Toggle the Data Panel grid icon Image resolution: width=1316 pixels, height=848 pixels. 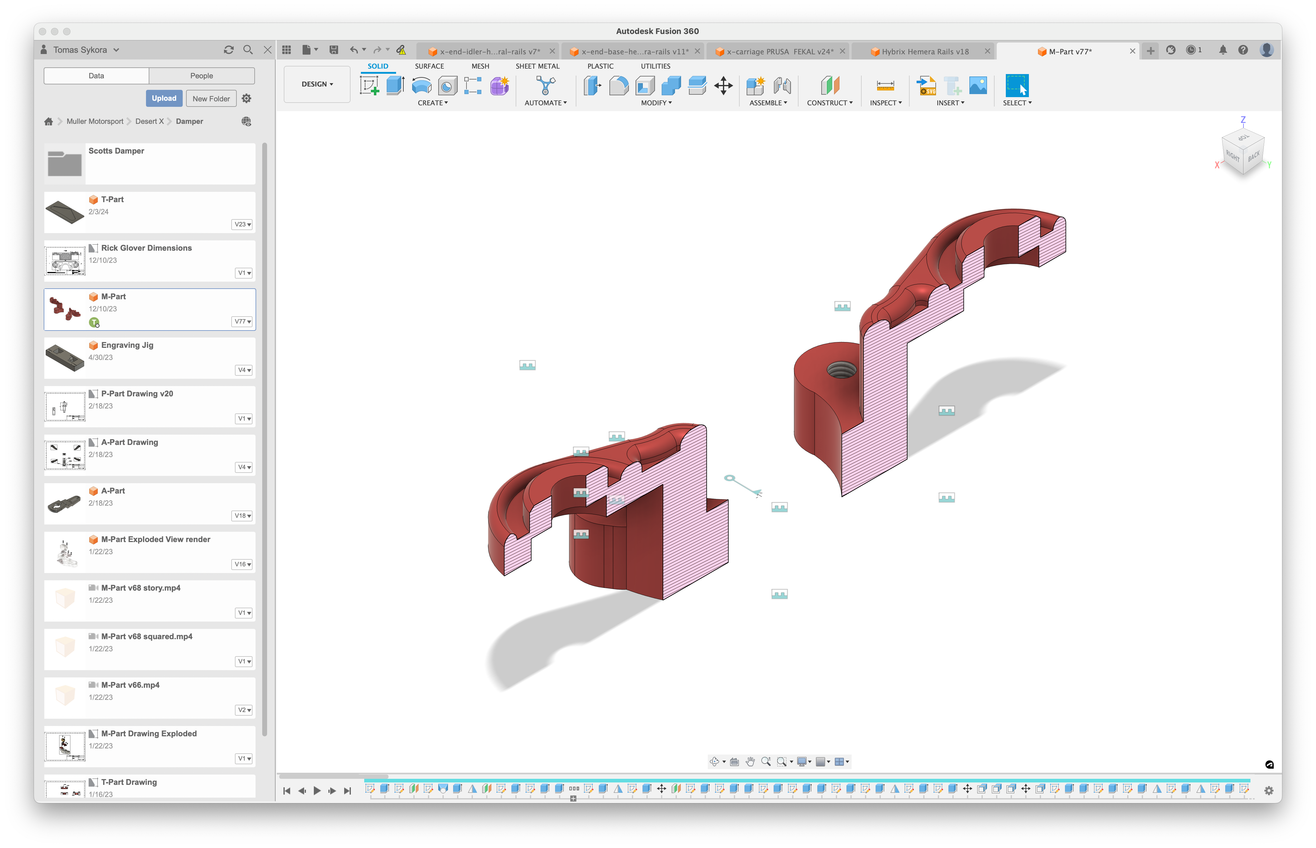coord(286,50)
